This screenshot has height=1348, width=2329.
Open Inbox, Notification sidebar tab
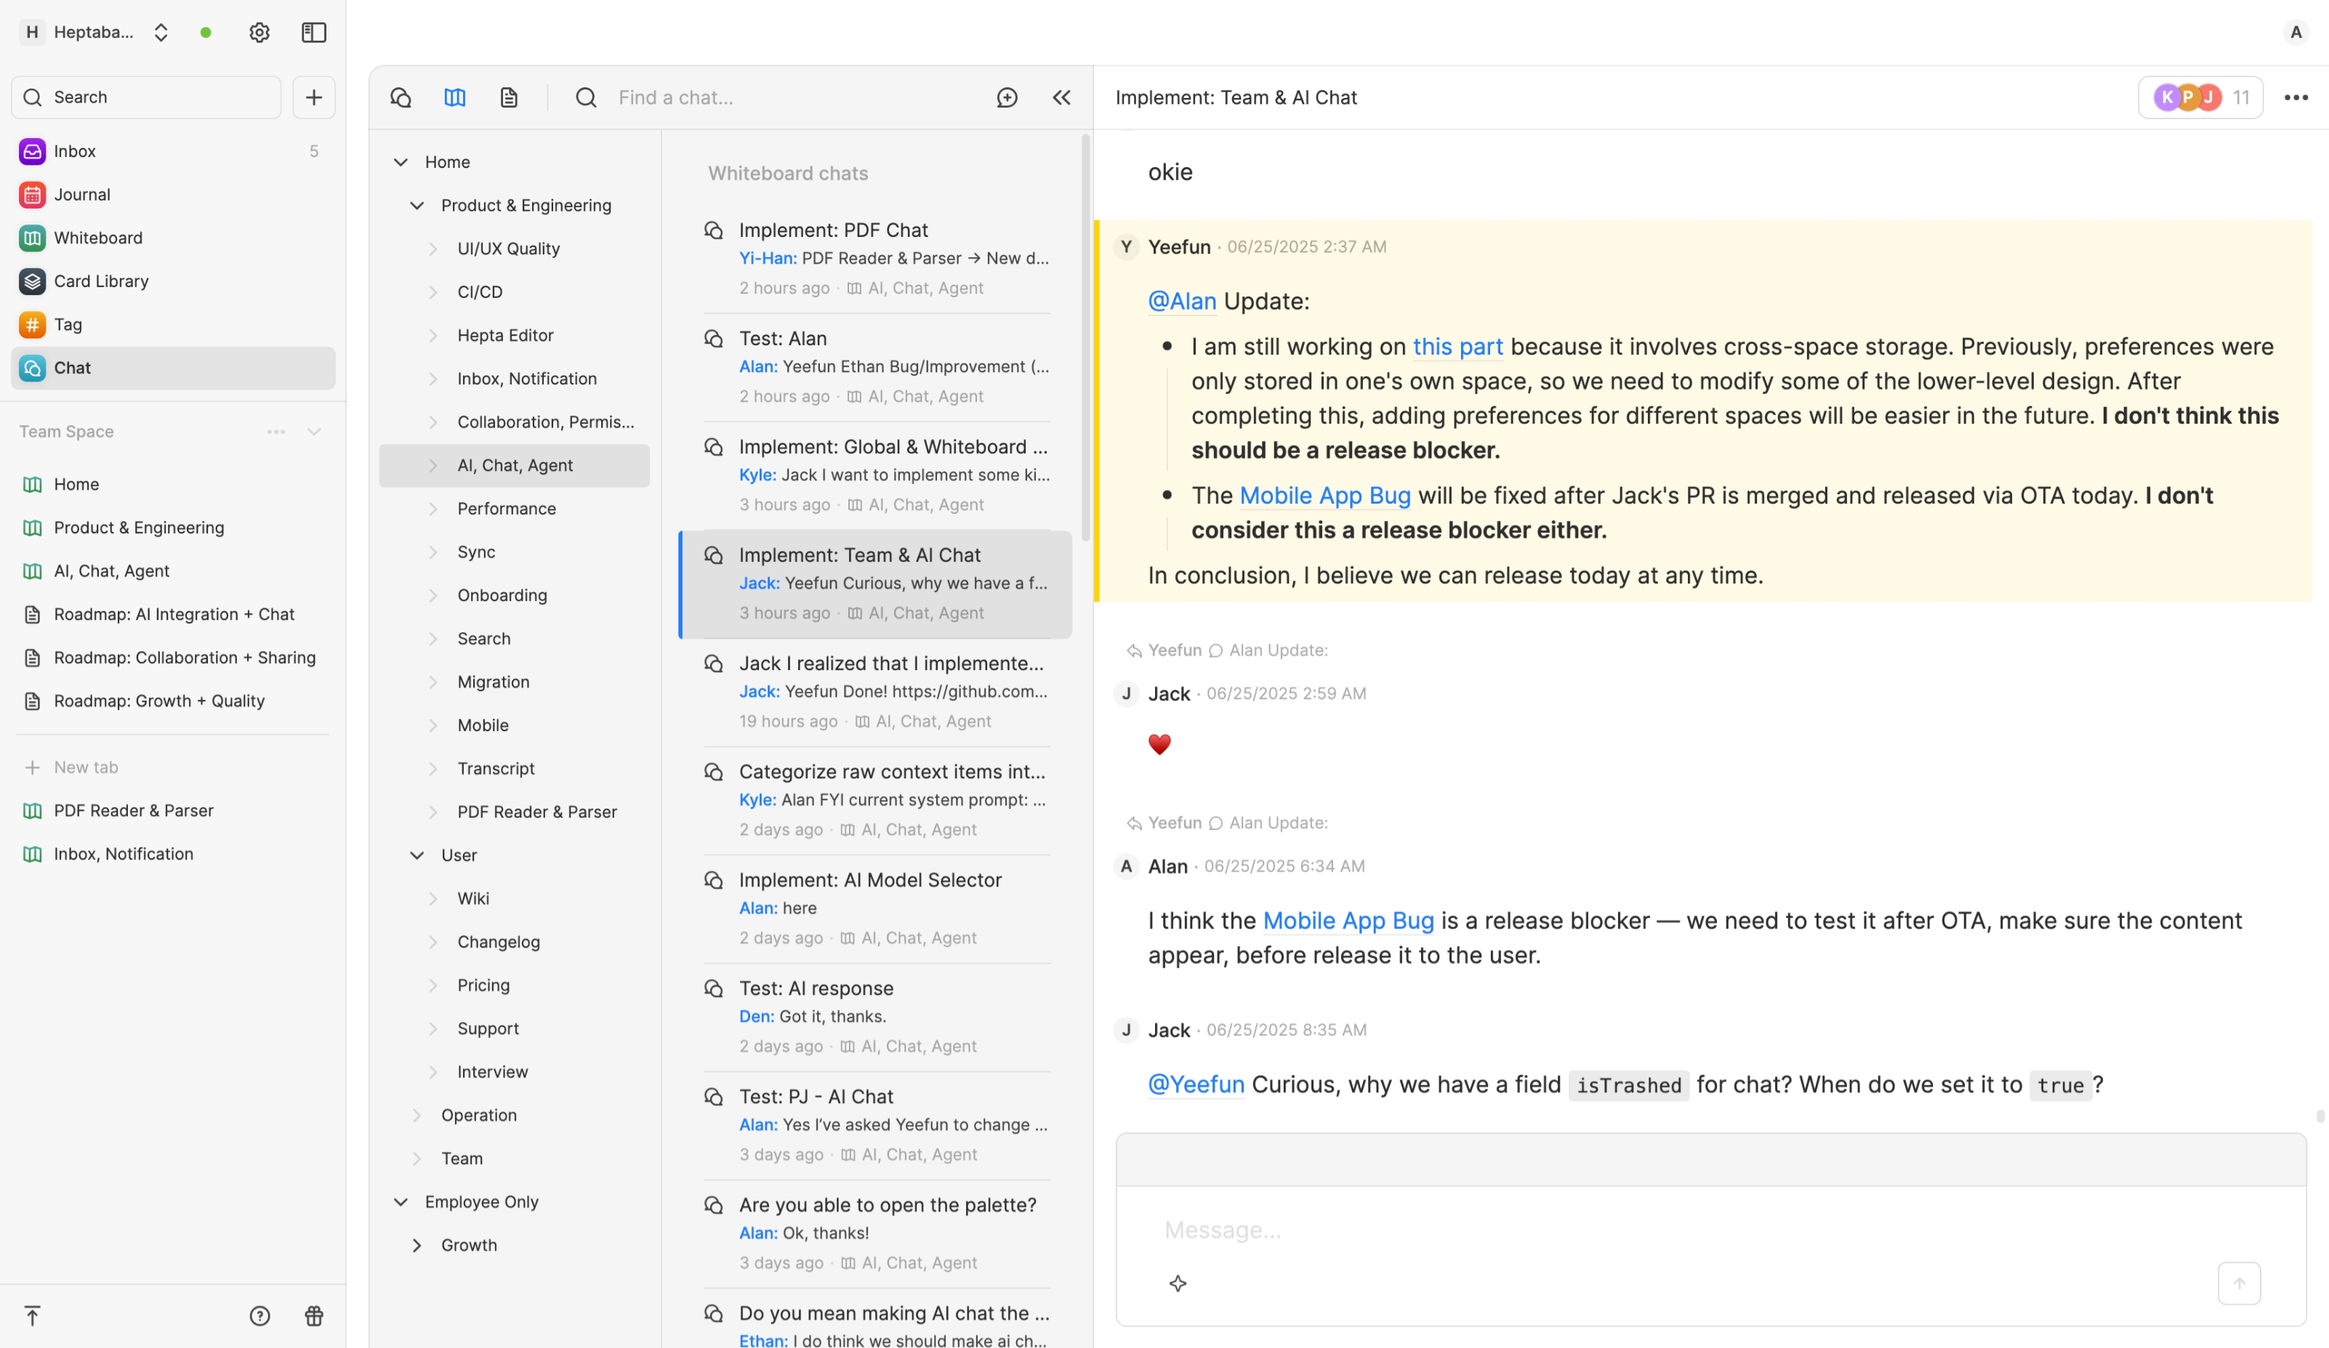[173, 854]
